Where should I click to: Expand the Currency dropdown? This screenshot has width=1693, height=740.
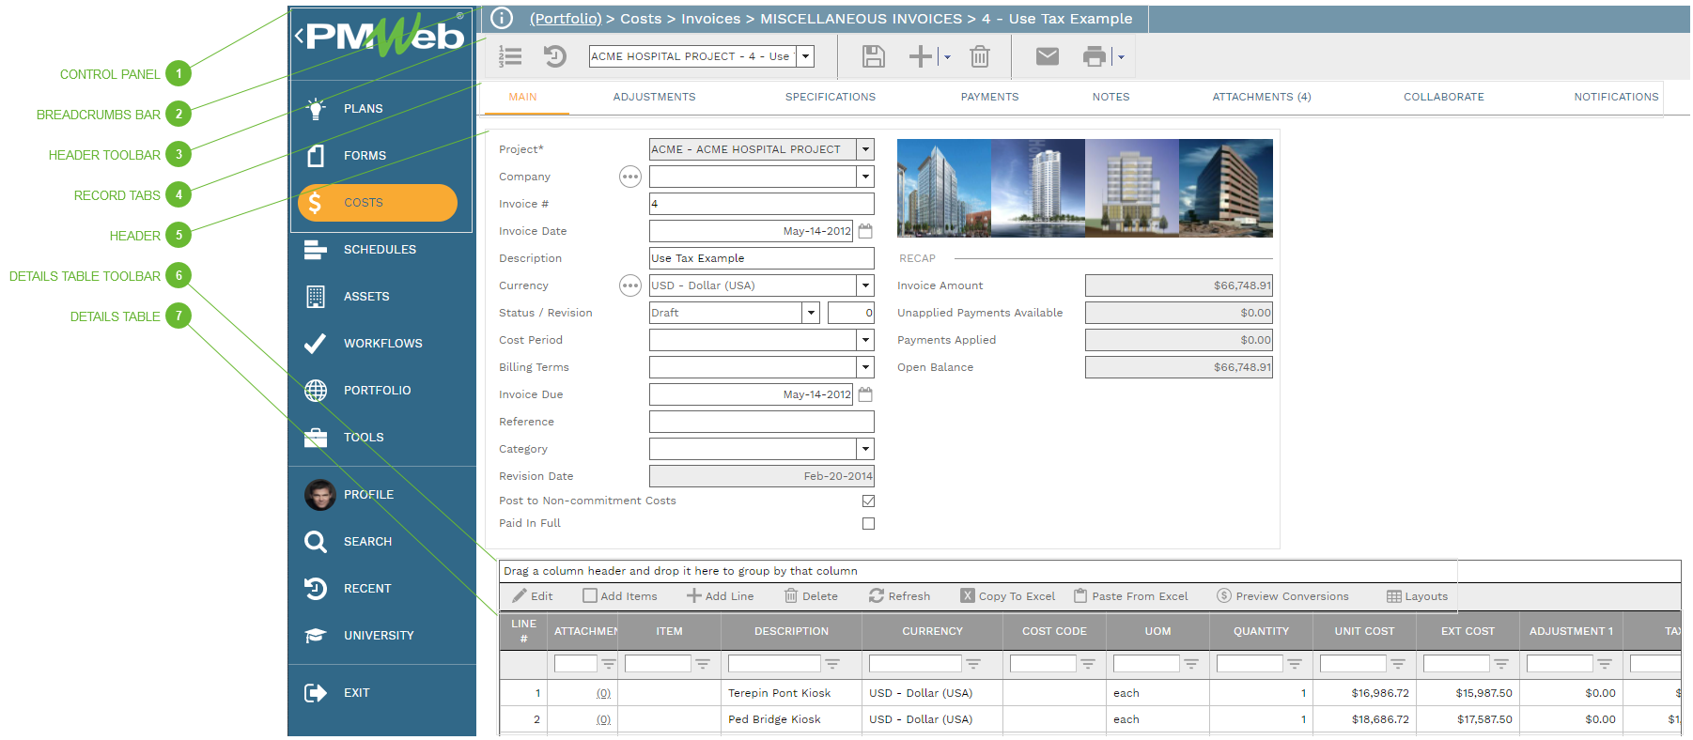point(865,285)
